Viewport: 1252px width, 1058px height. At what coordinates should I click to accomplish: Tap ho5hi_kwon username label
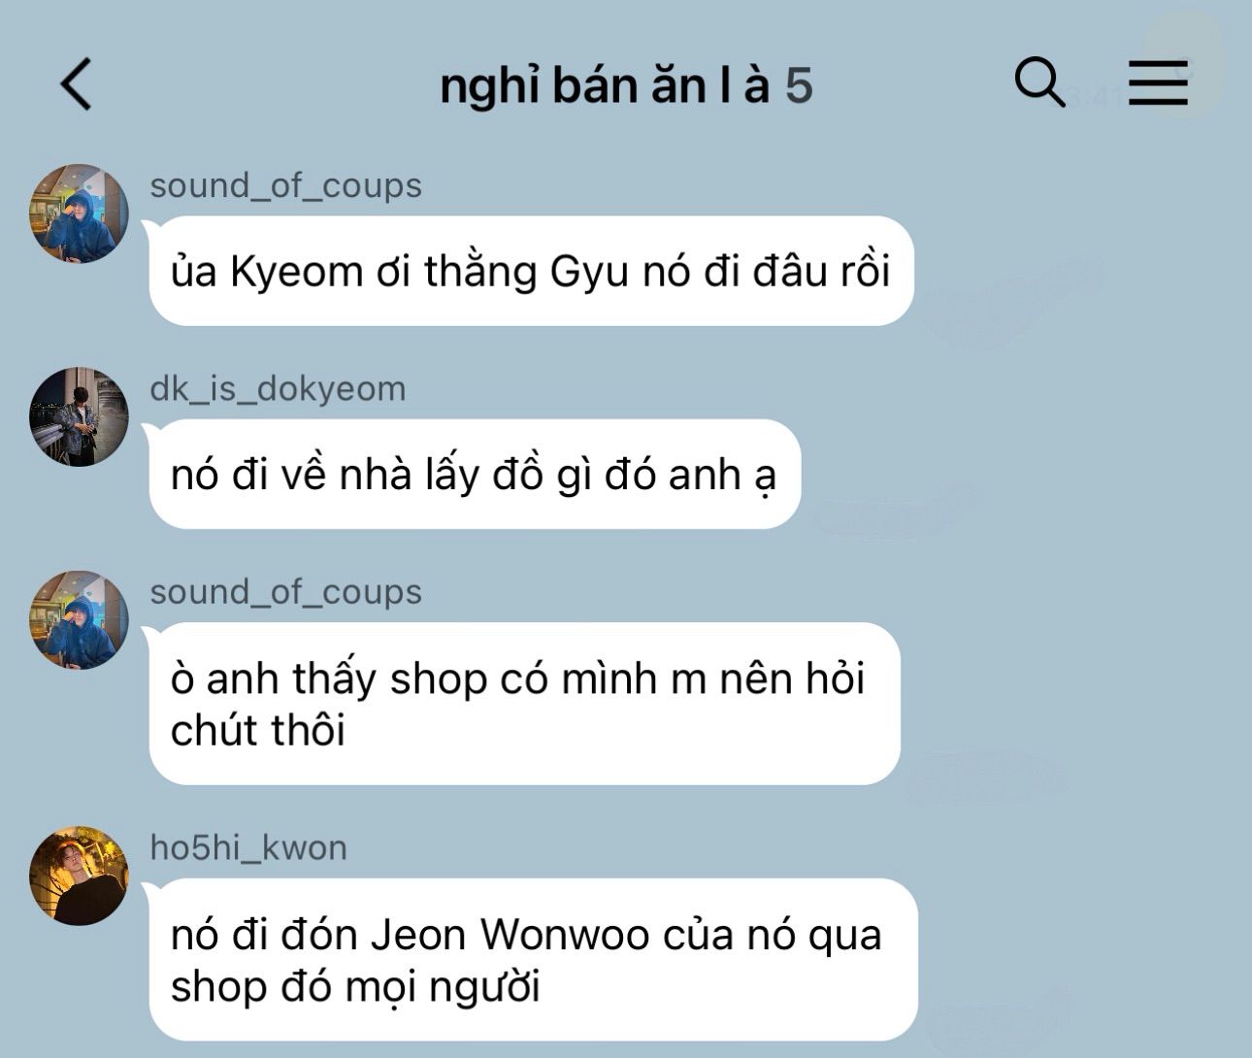coord(247,848)
